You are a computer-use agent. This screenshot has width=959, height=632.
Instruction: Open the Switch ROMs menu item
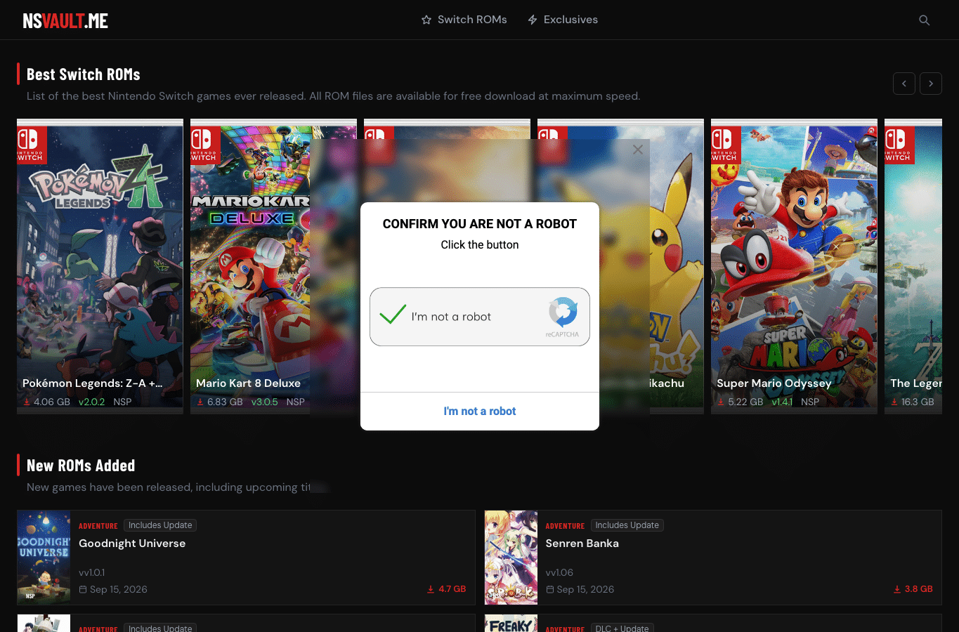click(464, 20)
